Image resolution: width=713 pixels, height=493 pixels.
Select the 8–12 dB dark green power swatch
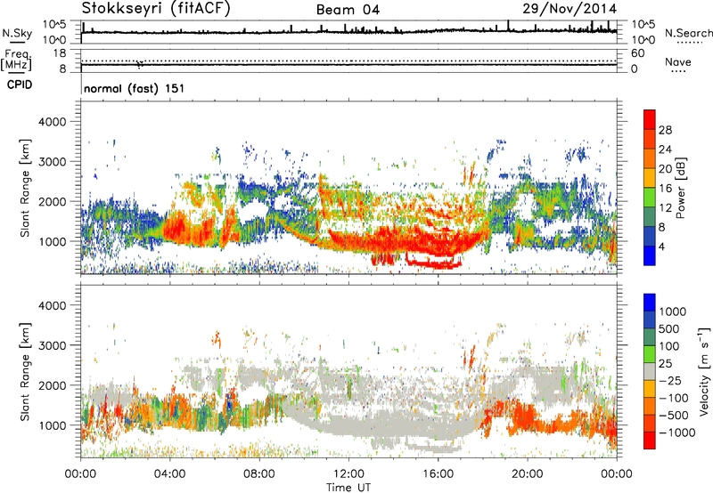tap(650, 216)
